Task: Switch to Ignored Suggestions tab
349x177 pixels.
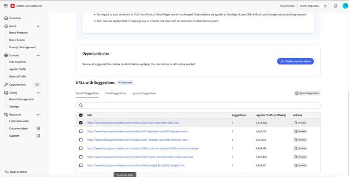Action: (x=144, y=93)
